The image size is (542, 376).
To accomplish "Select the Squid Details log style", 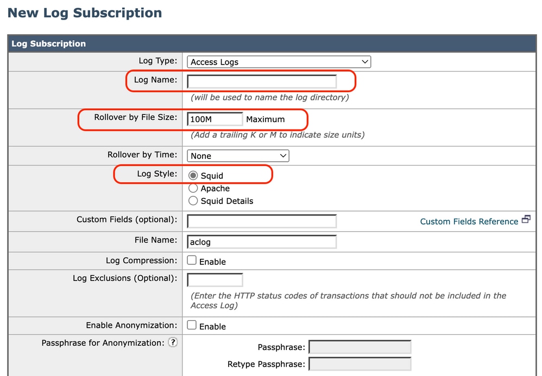I will click(x=193, y=201).
